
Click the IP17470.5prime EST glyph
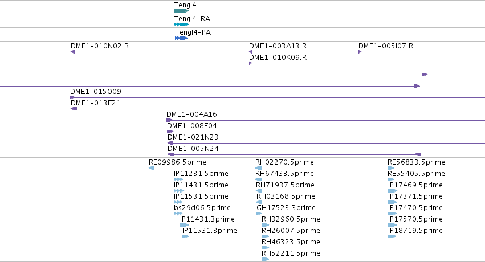393,214
